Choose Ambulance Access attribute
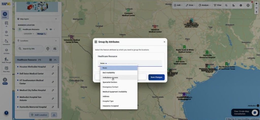The width and height of the screenshot is (260, 120). pos(119,77)
